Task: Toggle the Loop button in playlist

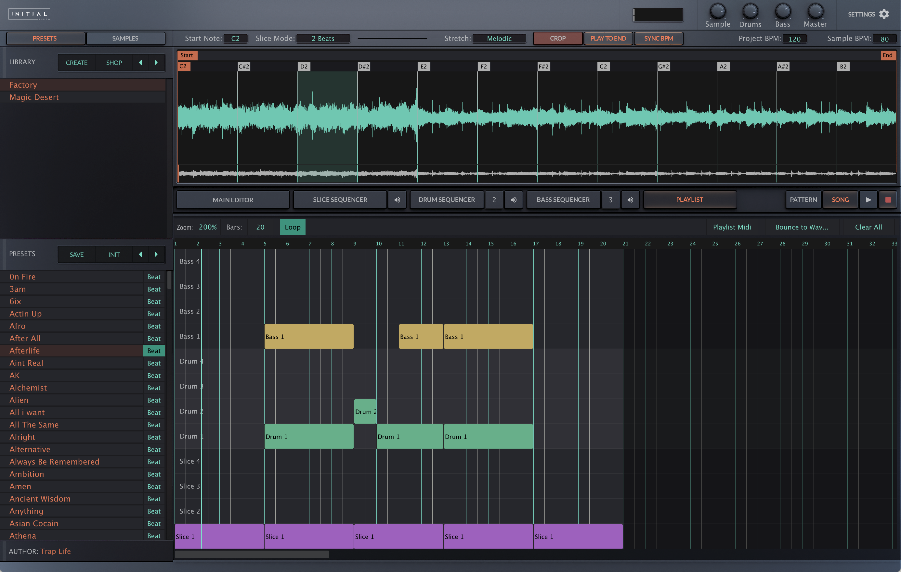Action: (293, 227)
